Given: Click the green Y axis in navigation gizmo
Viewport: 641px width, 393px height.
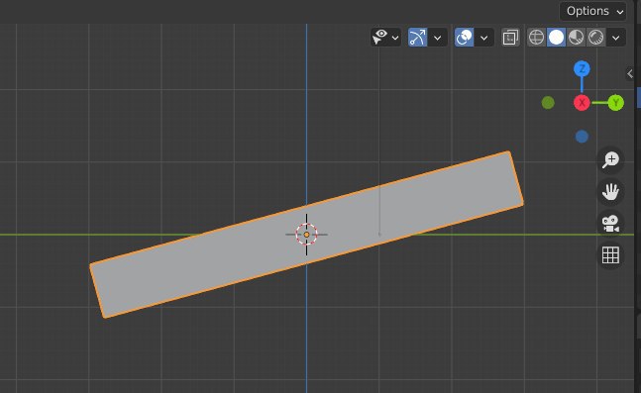Looking at the screenshot, I should 615,103.
